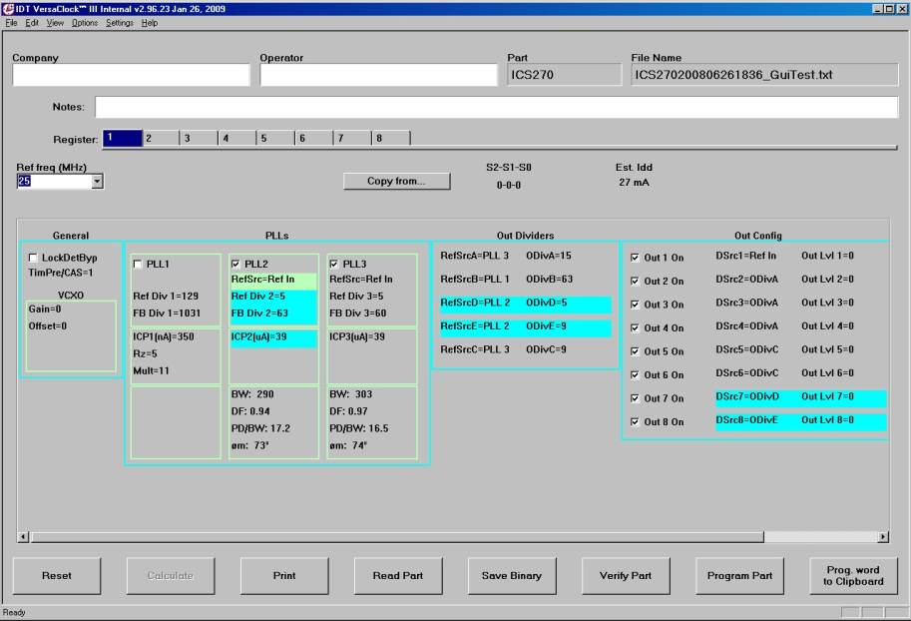Toggle the Out 4 On checkbox
The image size is (911, 621).
635,328
